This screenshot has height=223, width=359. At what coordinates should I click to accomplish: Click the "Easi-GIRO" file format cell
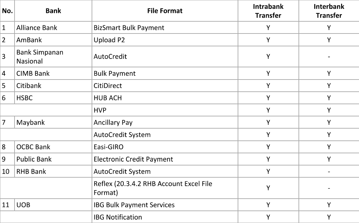tap(110, 147)
